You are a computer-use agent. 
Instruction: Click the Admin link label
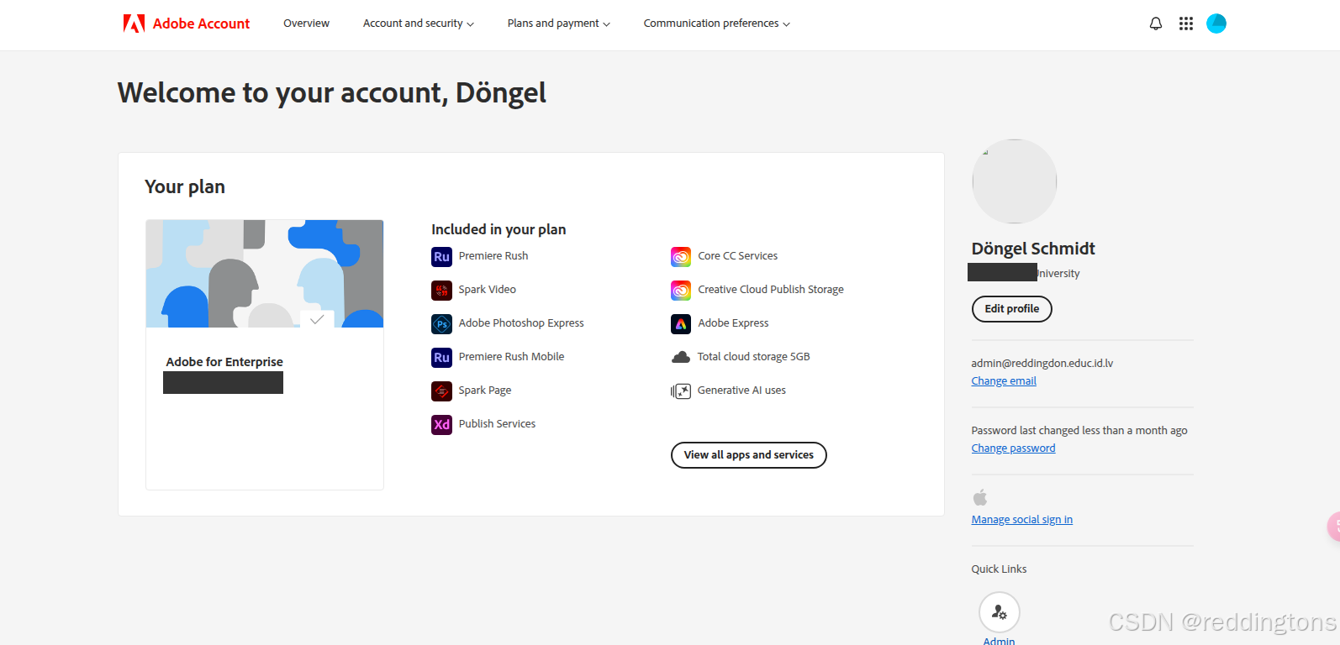coord(1000,641)
